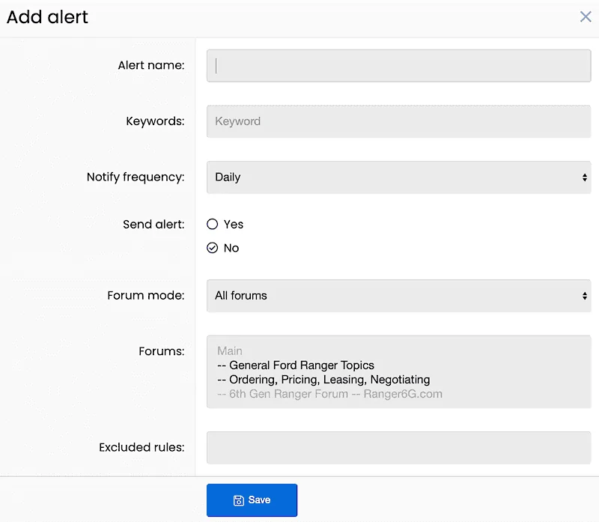
Task: Open the Forum mode dropdown
Action: point(399,296)
